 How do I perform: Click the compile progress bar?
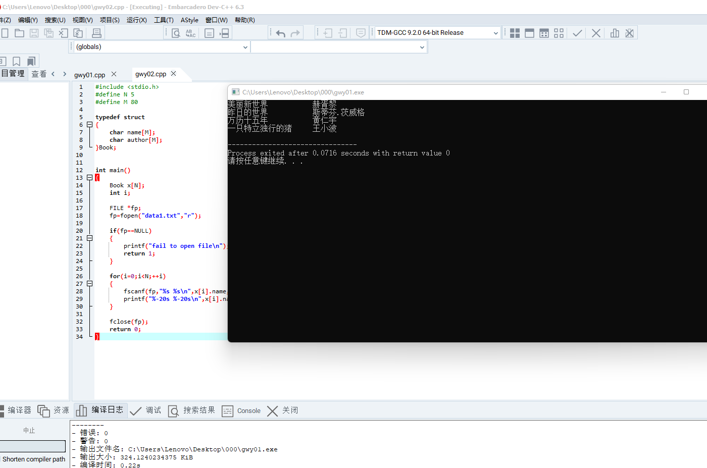click(x=33, y=446)
